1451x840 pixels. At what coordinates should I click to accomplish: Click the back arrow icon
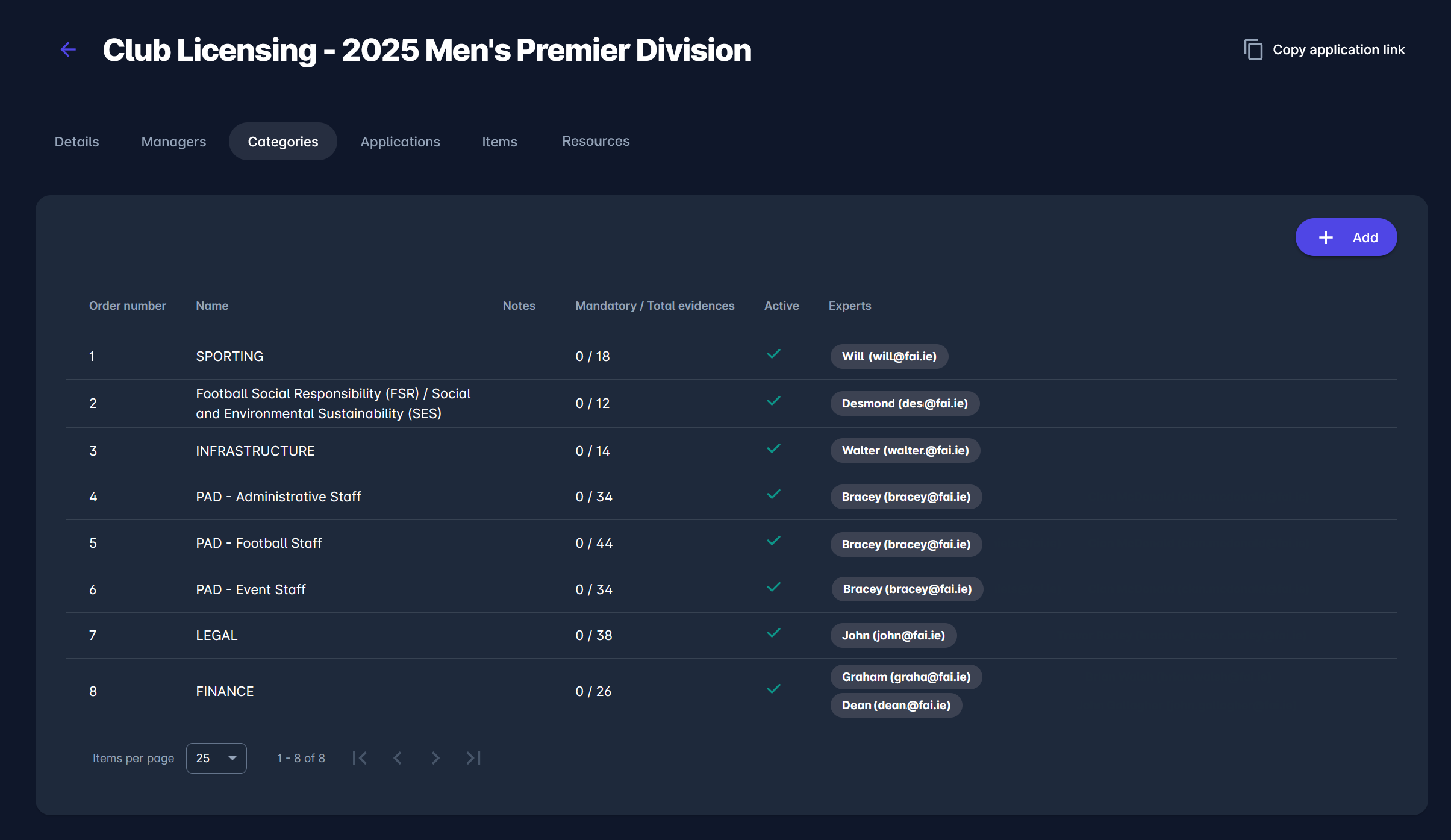pos(68,49)
